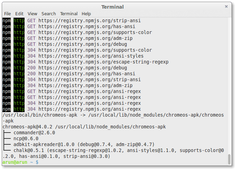Click the 200 debug registry URL
This screenshot has height=169, width=235.
click(x=82, y=68)
